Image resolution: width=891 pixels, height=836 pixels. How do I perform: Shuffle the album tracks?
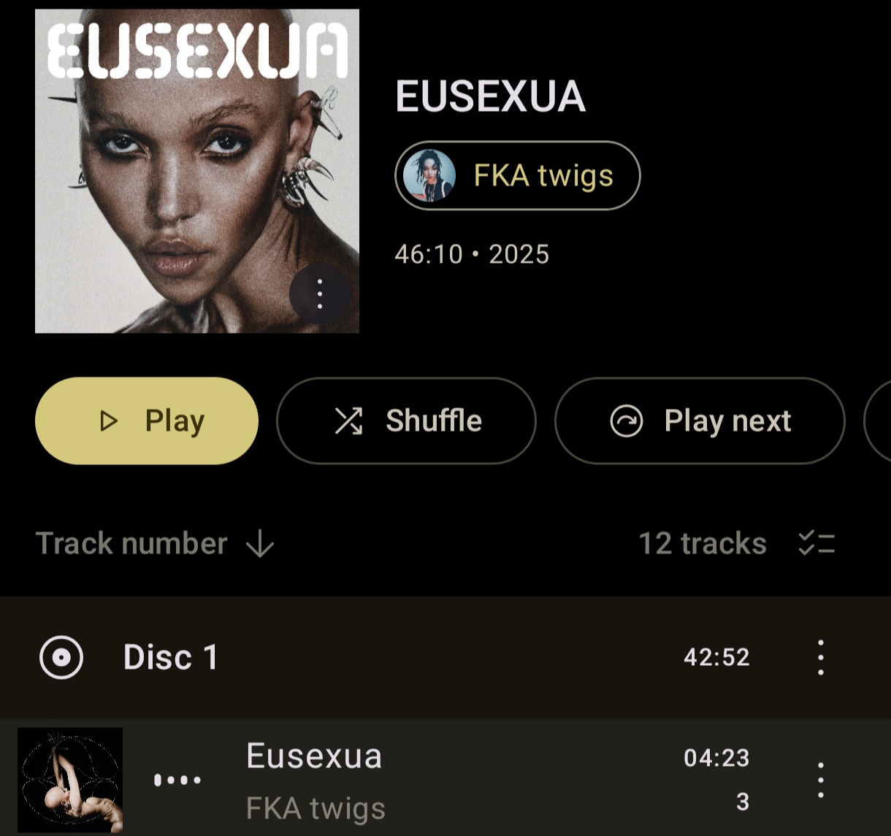pyautogui.click(x=406, y=421)
